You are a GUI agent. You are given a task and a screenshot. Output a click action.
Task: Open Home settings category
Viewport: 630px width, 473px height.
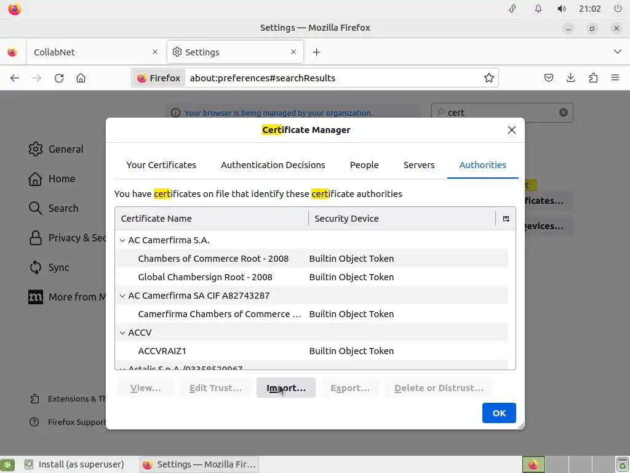coord(52,179)
